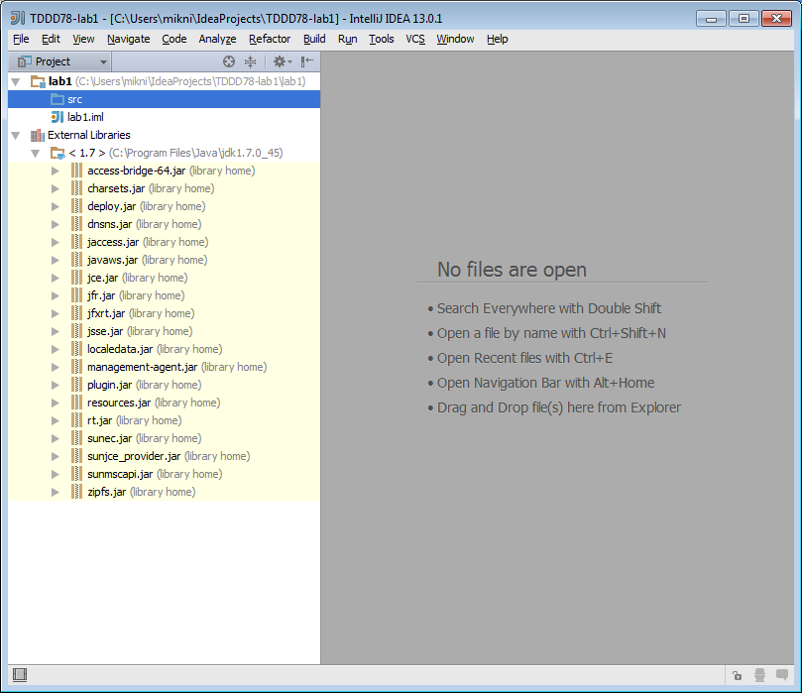Click the read-only lock icon in the status bar

pos(737,675)
